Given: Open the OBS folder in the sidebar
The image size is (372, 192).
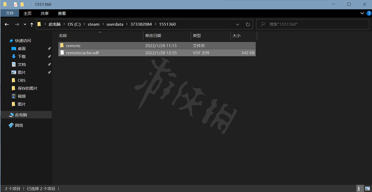Looking at the screenshot, I should click(22, 80).
